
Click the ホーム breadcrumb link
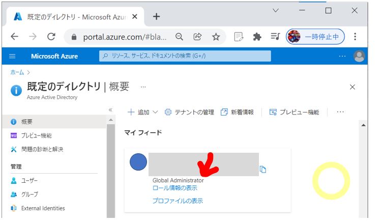tap(17, 72)
